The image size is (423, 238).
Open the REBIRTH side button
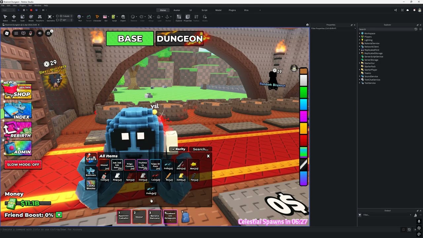tap(18, 130)
